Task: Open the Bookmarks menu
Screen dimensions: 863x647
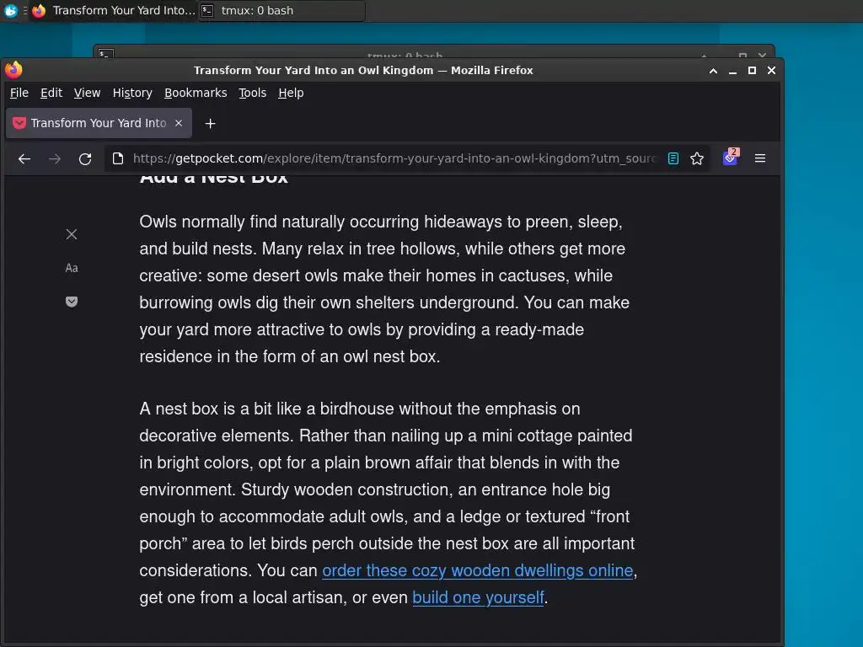Action: [x=196, y=93]
